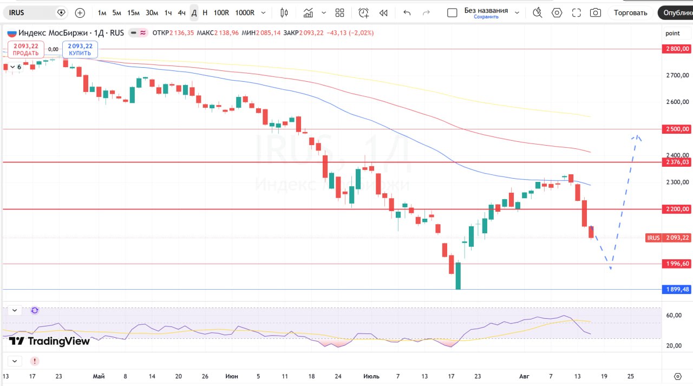
Task: Redo the last chart action
Action: coord(426,12)
